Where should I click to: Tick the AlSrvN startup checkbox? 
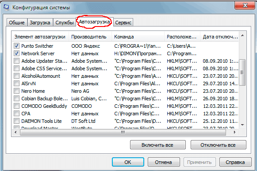(16, 84)
